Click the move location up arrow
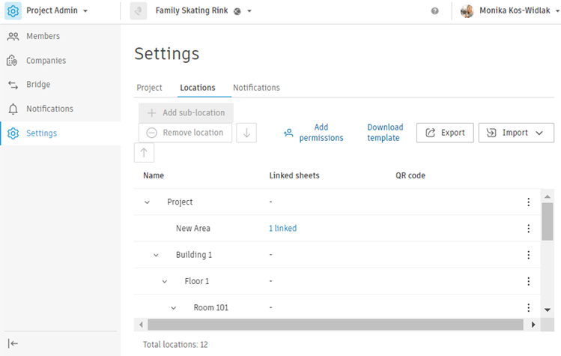This screenshot has height=356, width=561. (144, 152)
